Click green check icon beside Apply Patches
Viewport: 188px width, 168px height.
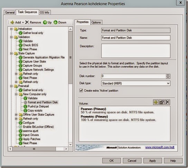pos(21,139)
